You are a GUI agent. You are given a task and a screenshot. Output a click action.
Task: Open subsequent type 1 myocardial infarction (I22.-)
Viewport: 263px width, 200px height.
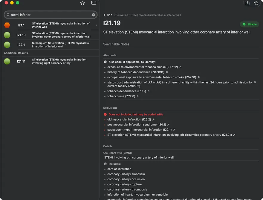tap(139, 130)
